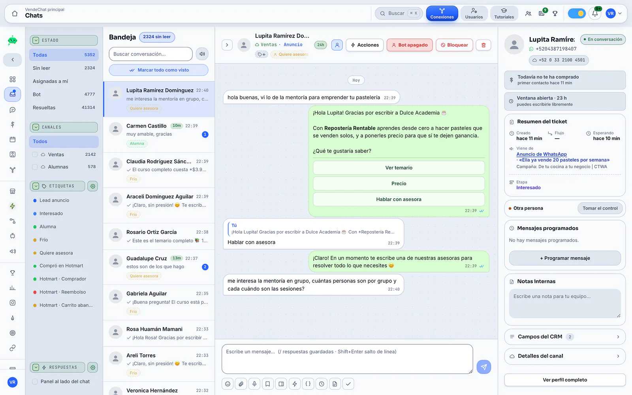Screen dimensions: 632x395
Task: Send the message with the paper plane
Action: point(484,367)
